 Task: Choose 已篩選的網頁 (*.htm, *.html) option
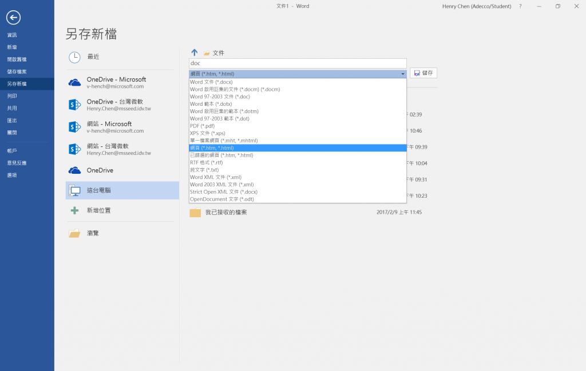298,155
